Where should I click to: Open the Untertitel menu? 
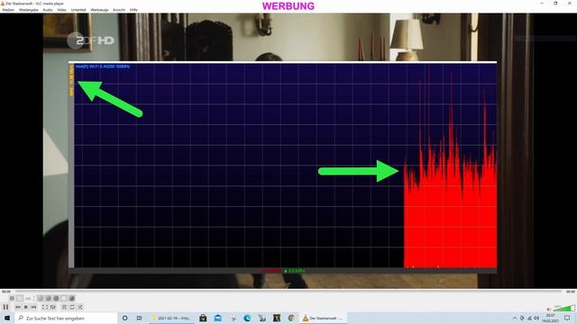tap(78, 10)
